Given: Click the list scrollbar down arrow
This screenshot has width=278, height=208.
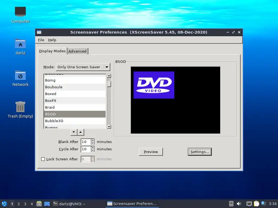Looking at the screenshot, I should click(109, 127).
